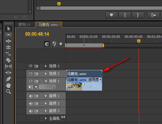Go to next keyframe on 视频 1
162x124 pixels.
(53, 87)
